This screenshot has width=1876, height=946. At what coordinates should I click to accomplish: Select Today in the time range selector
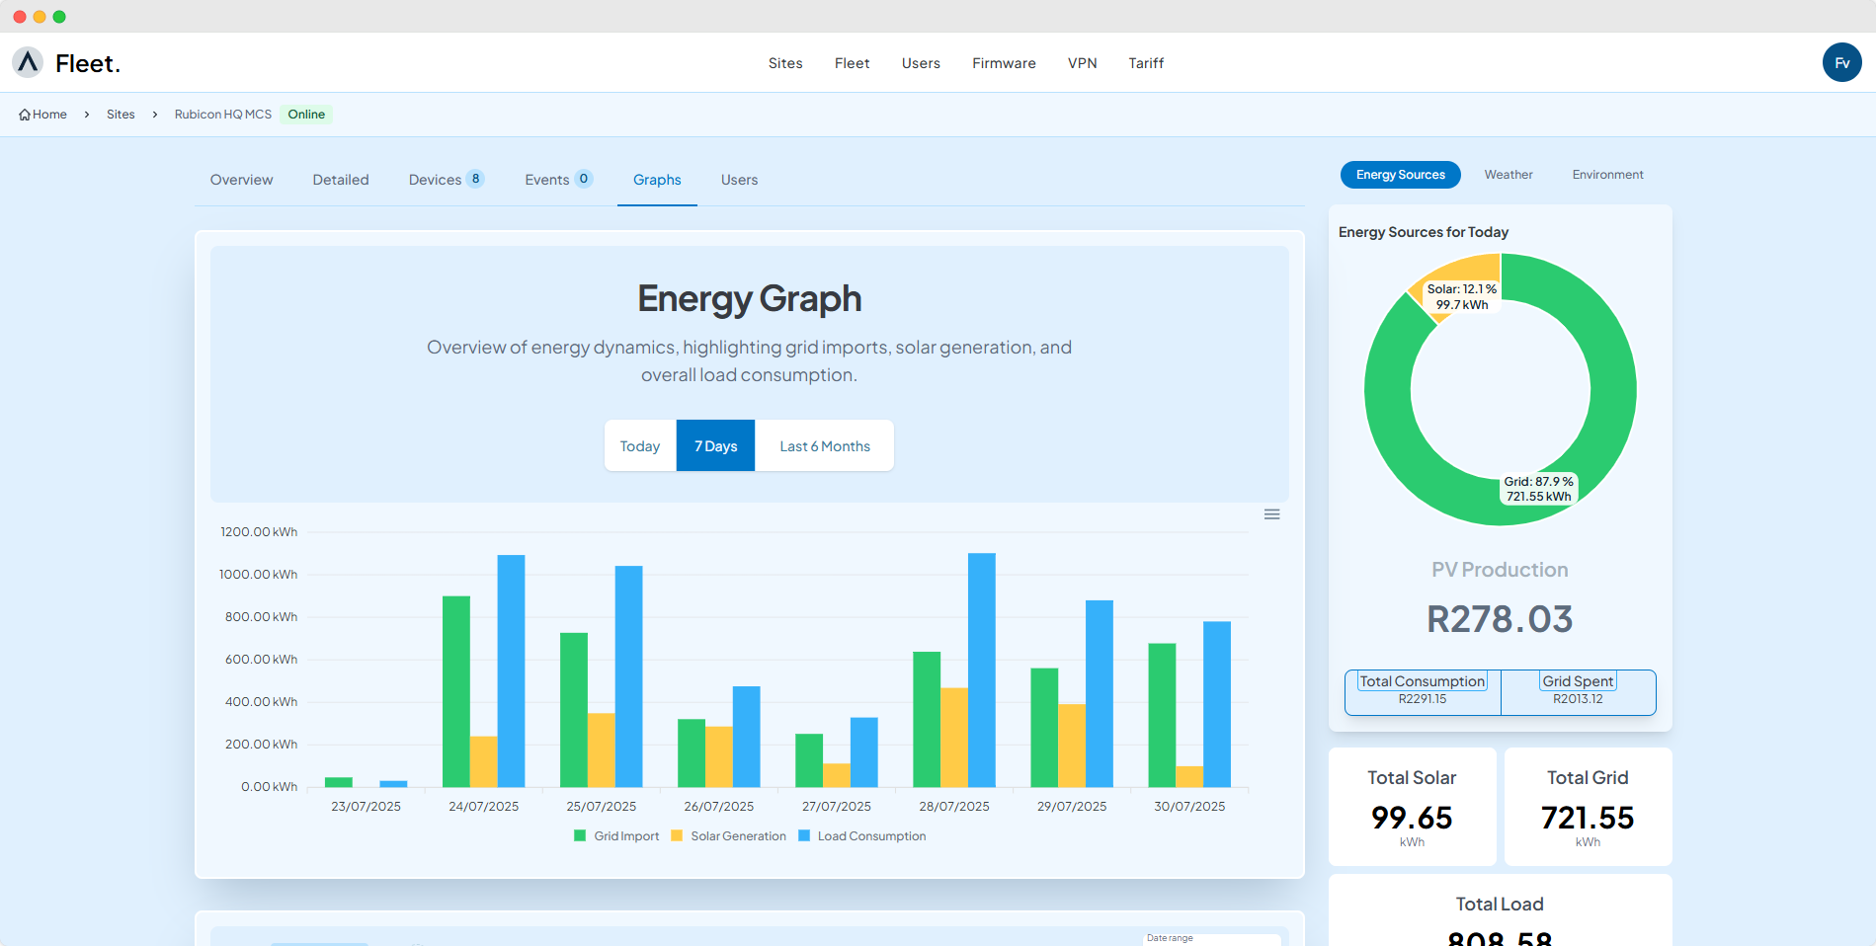point(639,445)
